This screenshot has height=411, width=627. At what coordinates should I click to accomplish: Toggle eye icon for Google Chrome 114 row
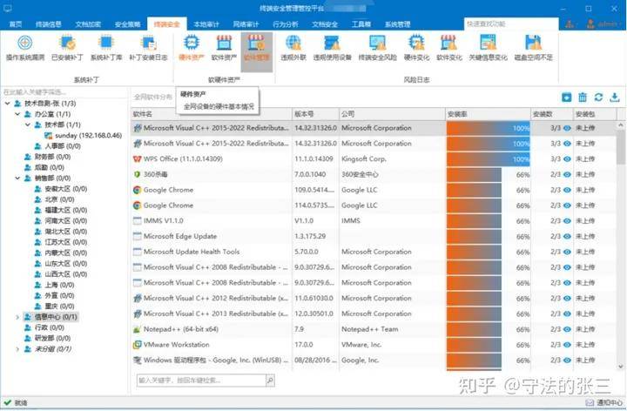pos(567,205)
